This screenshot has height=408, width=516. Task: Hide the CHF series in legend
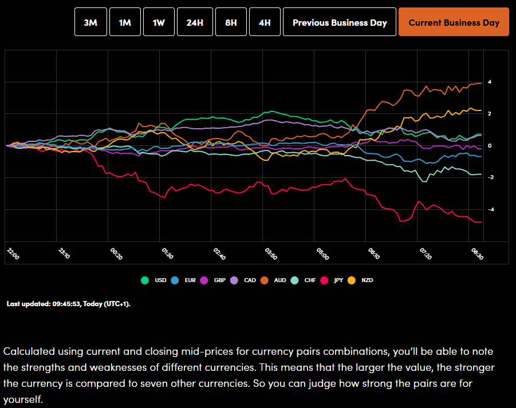coord(294,280)
